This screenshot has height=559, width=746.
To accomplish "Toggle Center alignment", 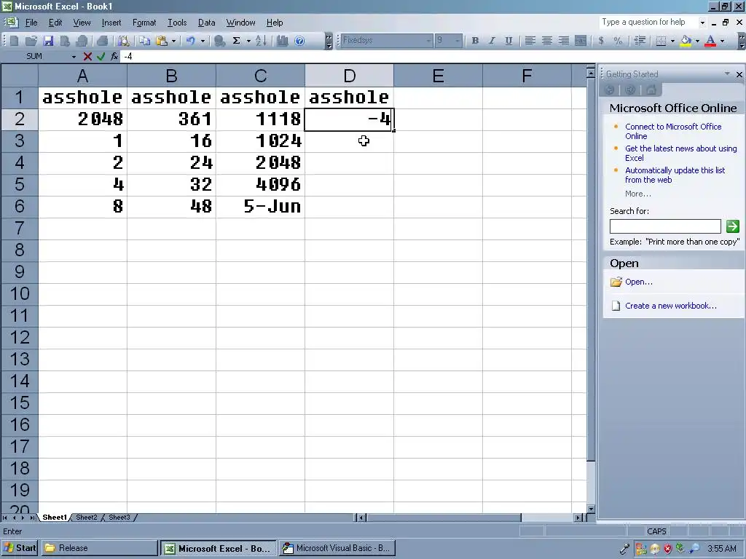I will (x=547, y=41).
